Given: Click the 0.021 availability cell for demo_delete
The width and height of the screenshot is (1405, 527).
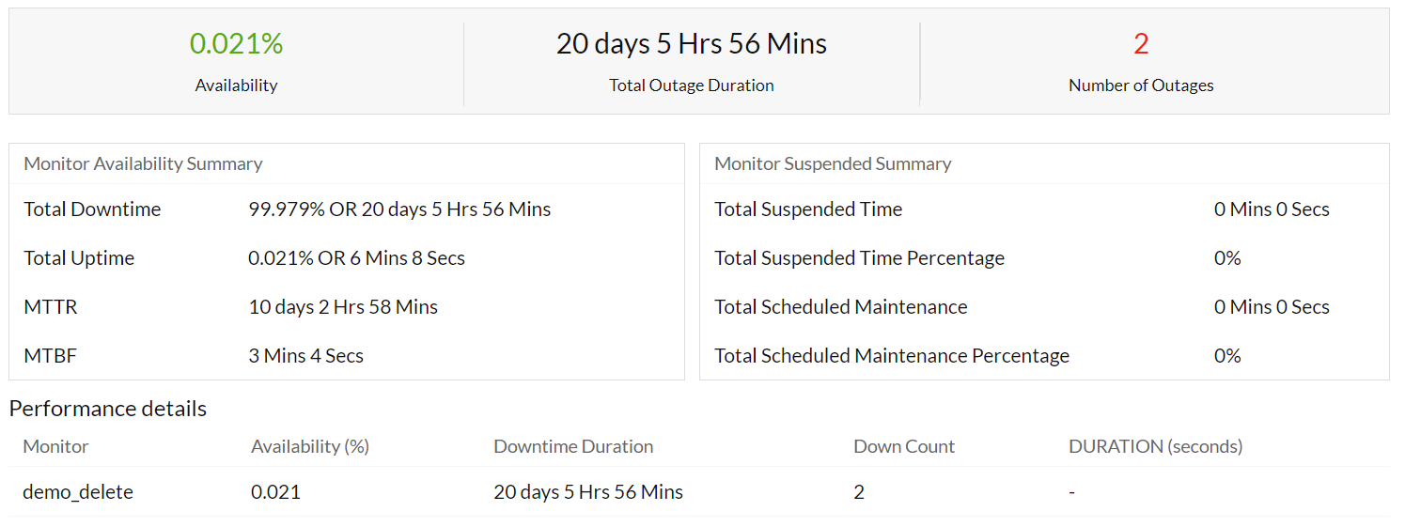Looking at the screenshot, I should coord(275,492).
